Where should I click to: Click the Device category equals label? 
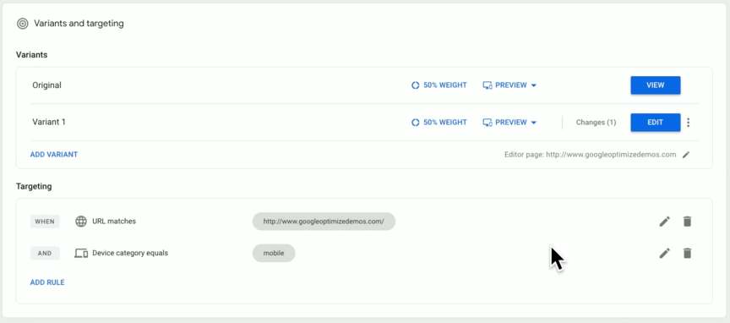(130, 253)
